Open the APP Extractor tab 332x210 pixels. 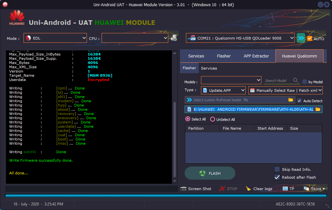[x=256, y=56]
